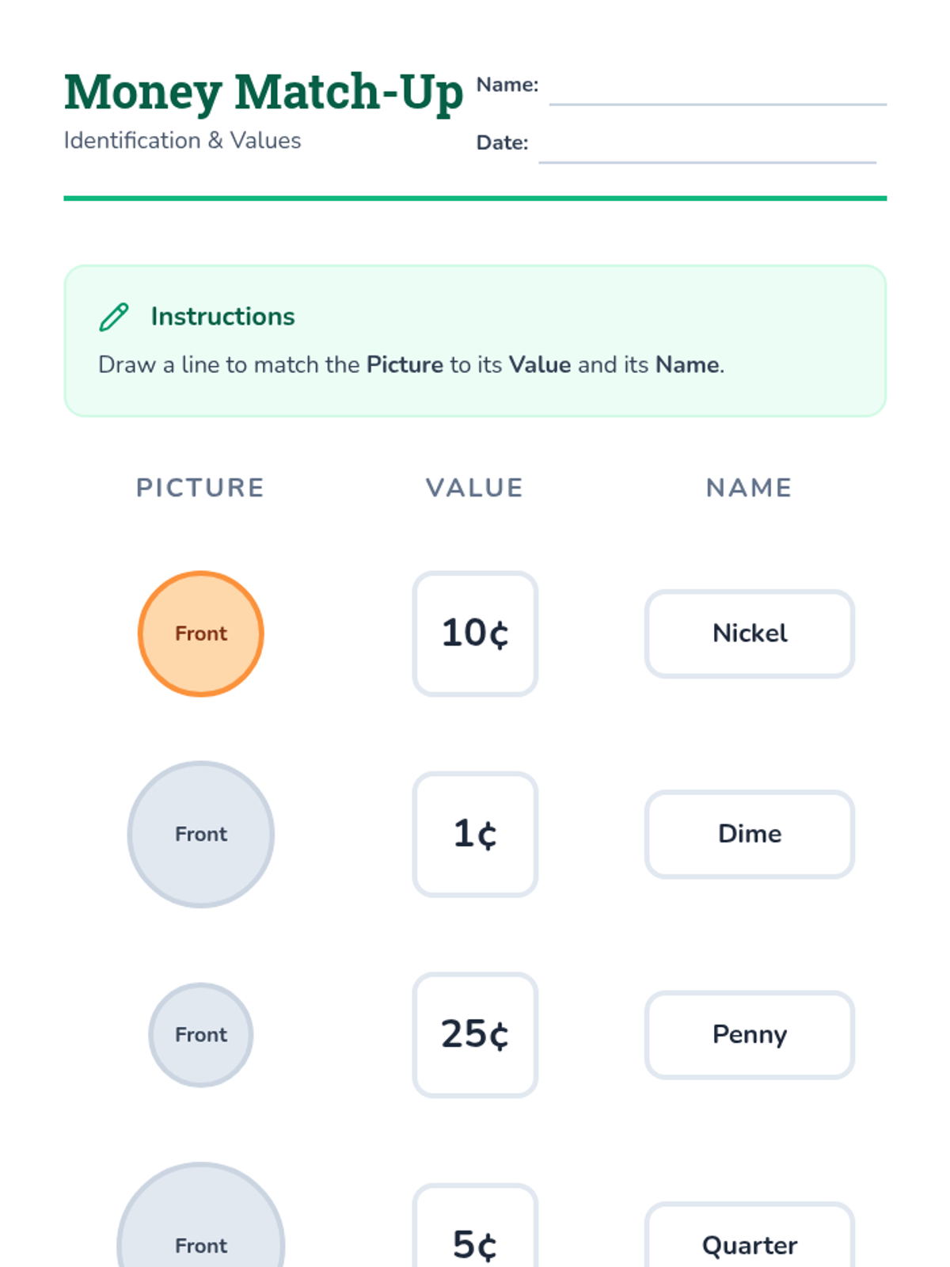The width and height of the screenshot is (950, 1267).
Task: Click the large gray coin in second row
Action: (201, 834)
